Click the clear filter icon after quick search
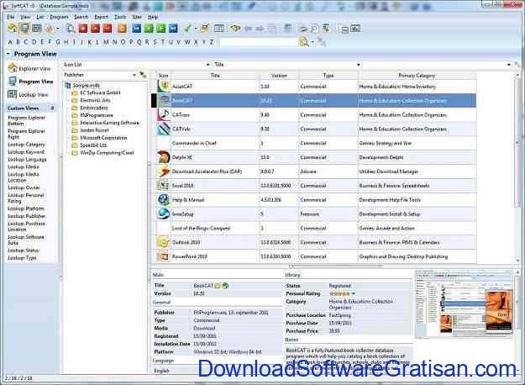Screen dimensions: 525x385 [x=321, y=42]
